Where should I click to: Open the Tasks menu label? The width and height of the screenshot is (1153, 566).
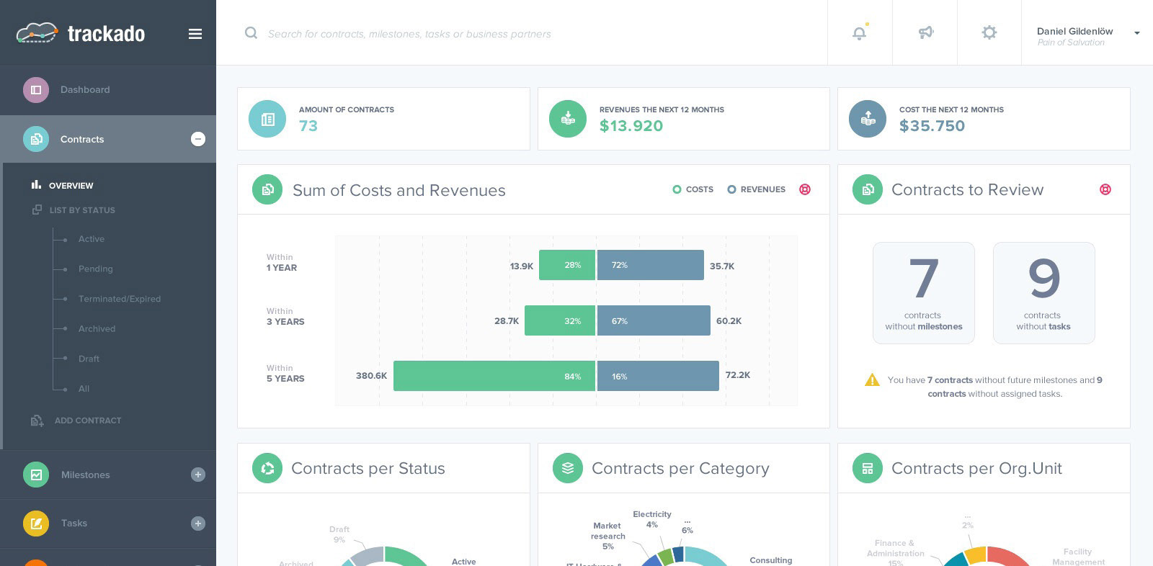coord(74,524)
